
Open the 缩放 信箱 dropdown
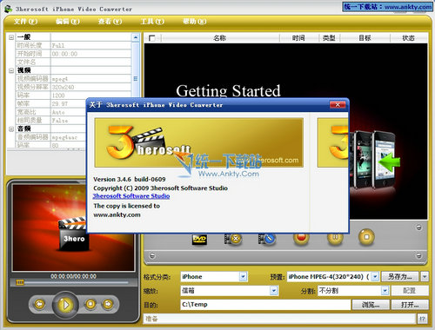pos(274,290)
